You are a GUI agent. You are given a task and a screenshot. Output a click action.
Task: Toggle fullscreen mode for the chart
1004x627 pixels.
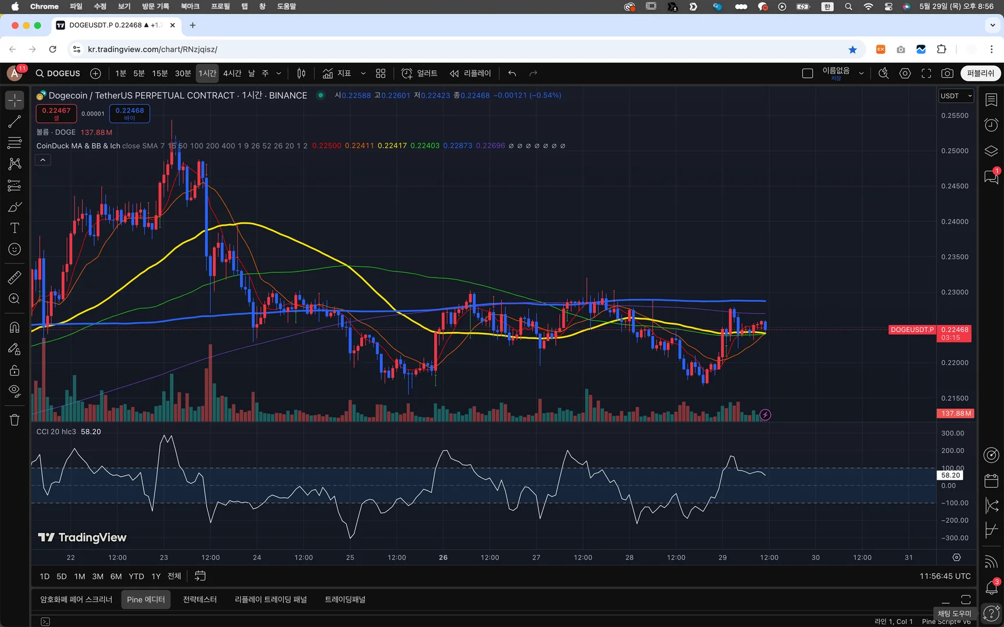(x=926, y=73)
